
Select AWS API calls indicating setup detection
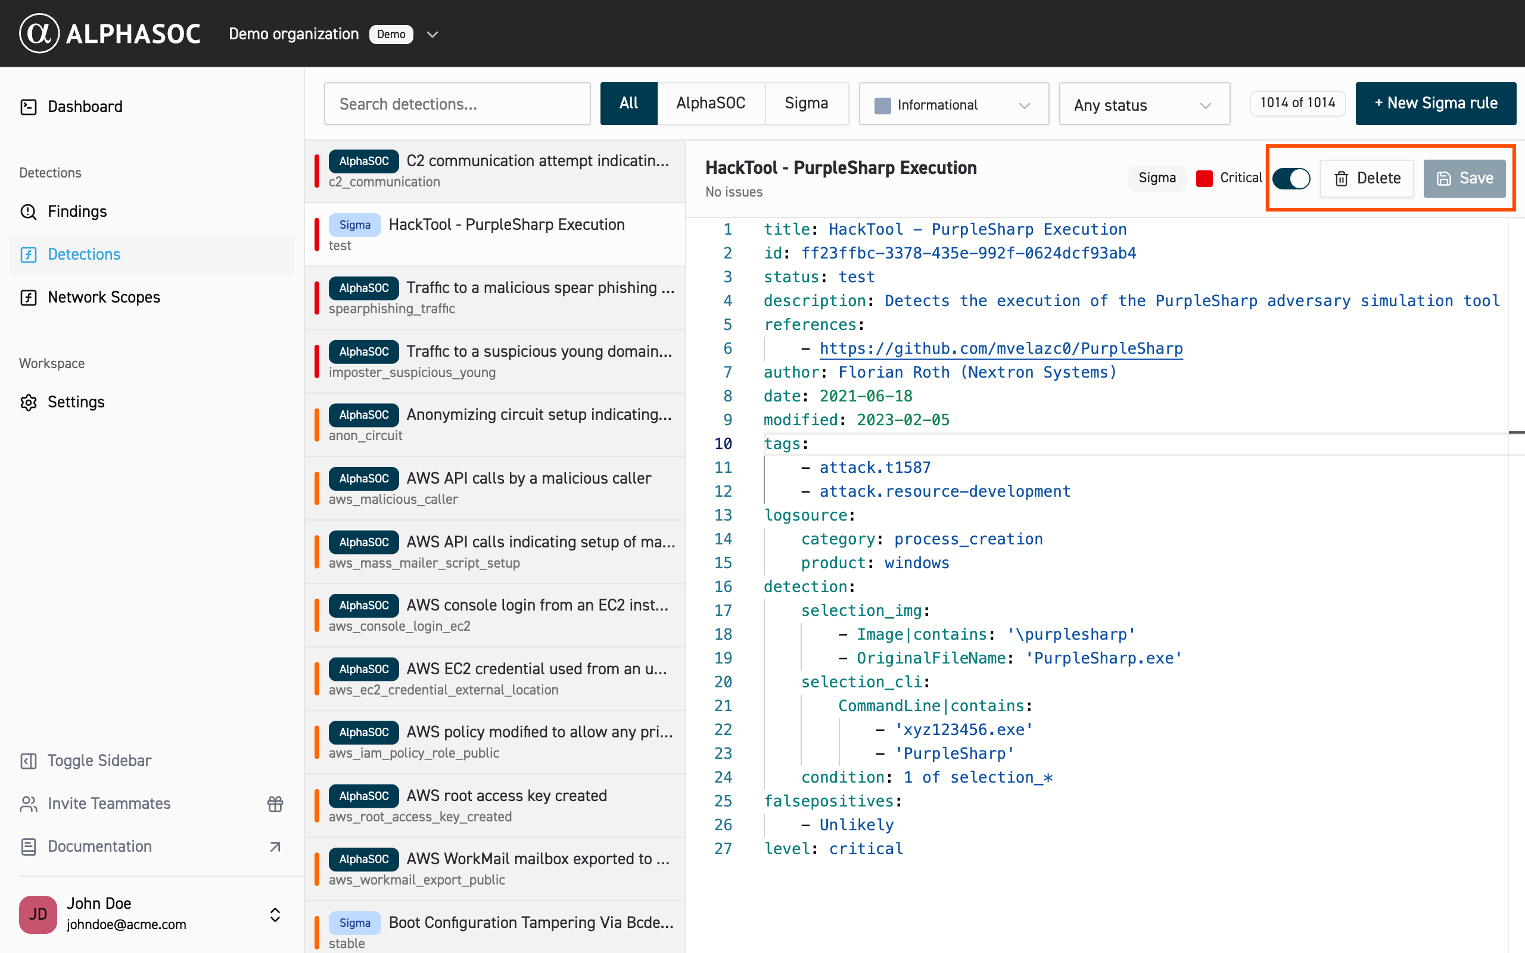(494, 552)
